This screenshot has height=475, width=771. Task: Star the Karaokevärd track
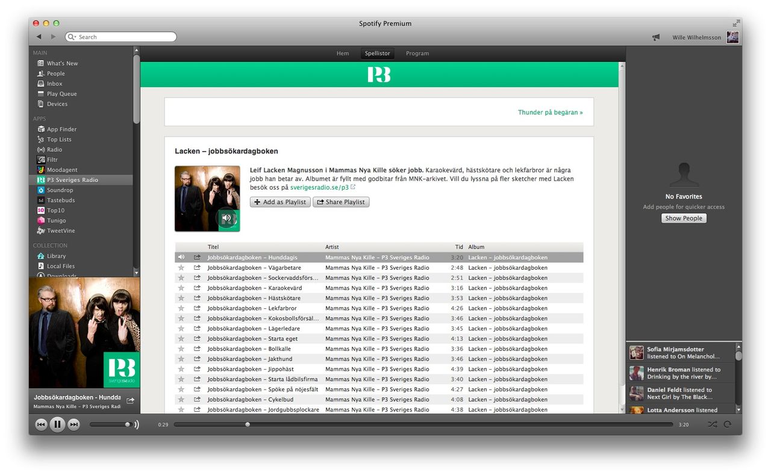pos(181,288)
